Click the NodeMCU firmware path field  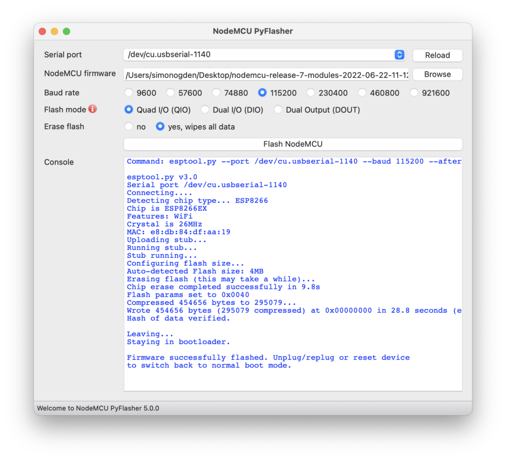(x=266, y=75)
